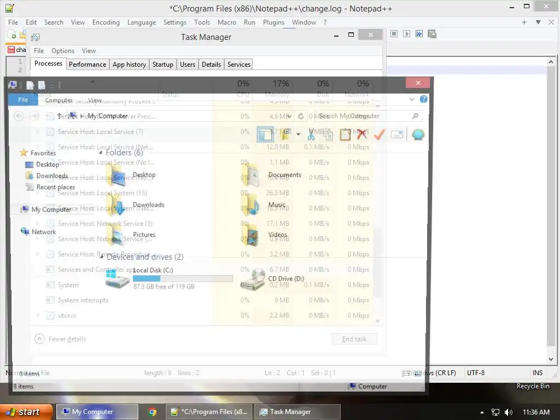Image resolution: width=560 pixels, height=420 pixels.
Task: Click New folder icon in My Computer quick access toolbar
Action: pos(42,85)
